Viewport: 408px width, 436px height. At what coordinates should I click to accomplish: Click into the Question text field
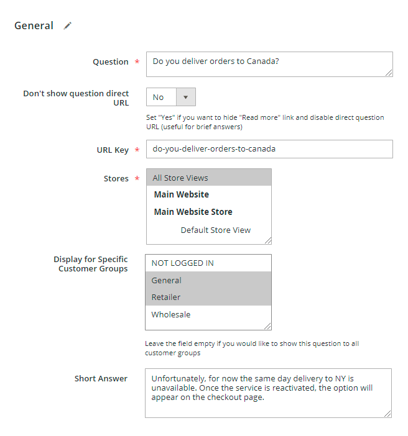pos(269,64)
